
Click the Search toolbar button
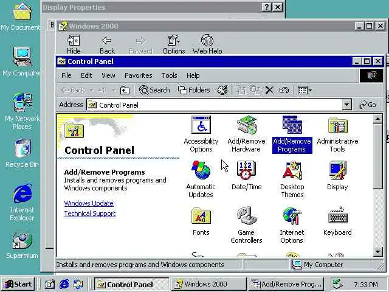[x=154, y=90]
